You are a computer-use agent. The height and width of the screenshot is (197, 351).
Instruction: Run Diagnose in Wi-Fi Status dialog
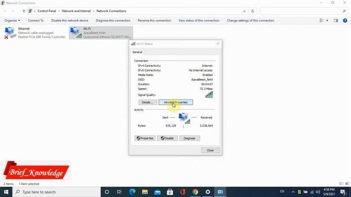(189, 138)
